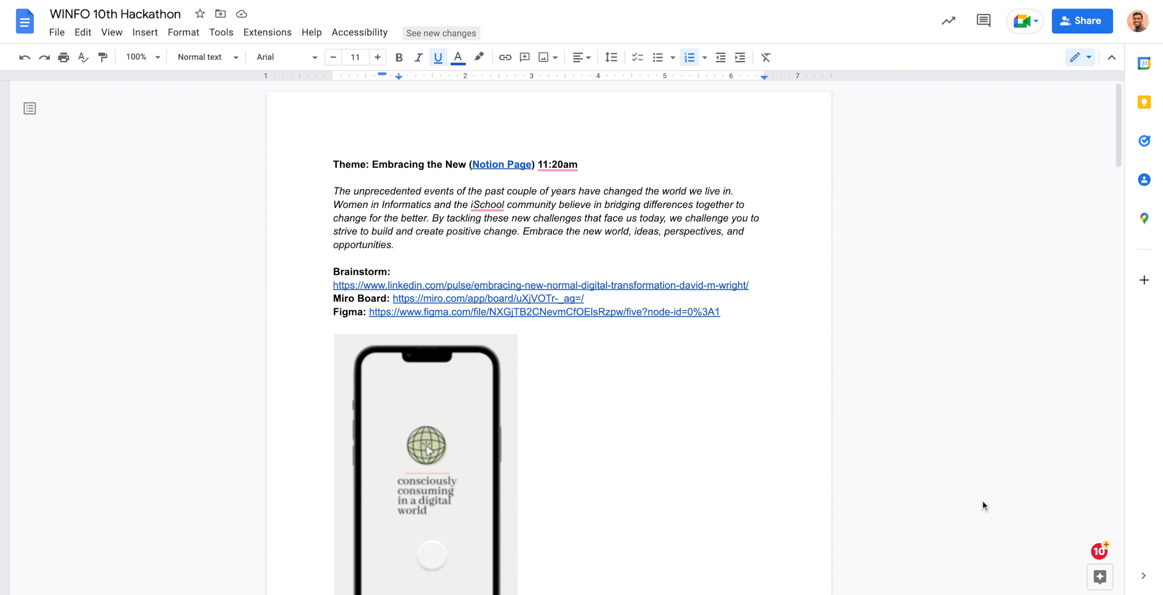Open Google Keep in side panel
1163x595 pixels.
pos(1144,102)
